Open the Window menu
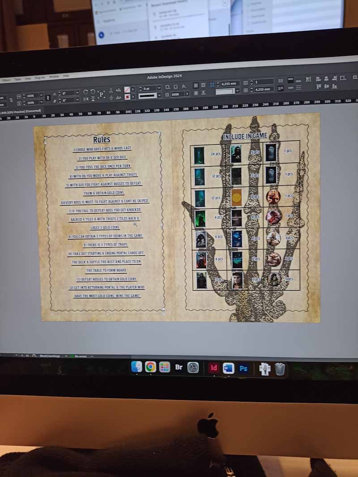 pyautogui.click(x=54, y=77)
